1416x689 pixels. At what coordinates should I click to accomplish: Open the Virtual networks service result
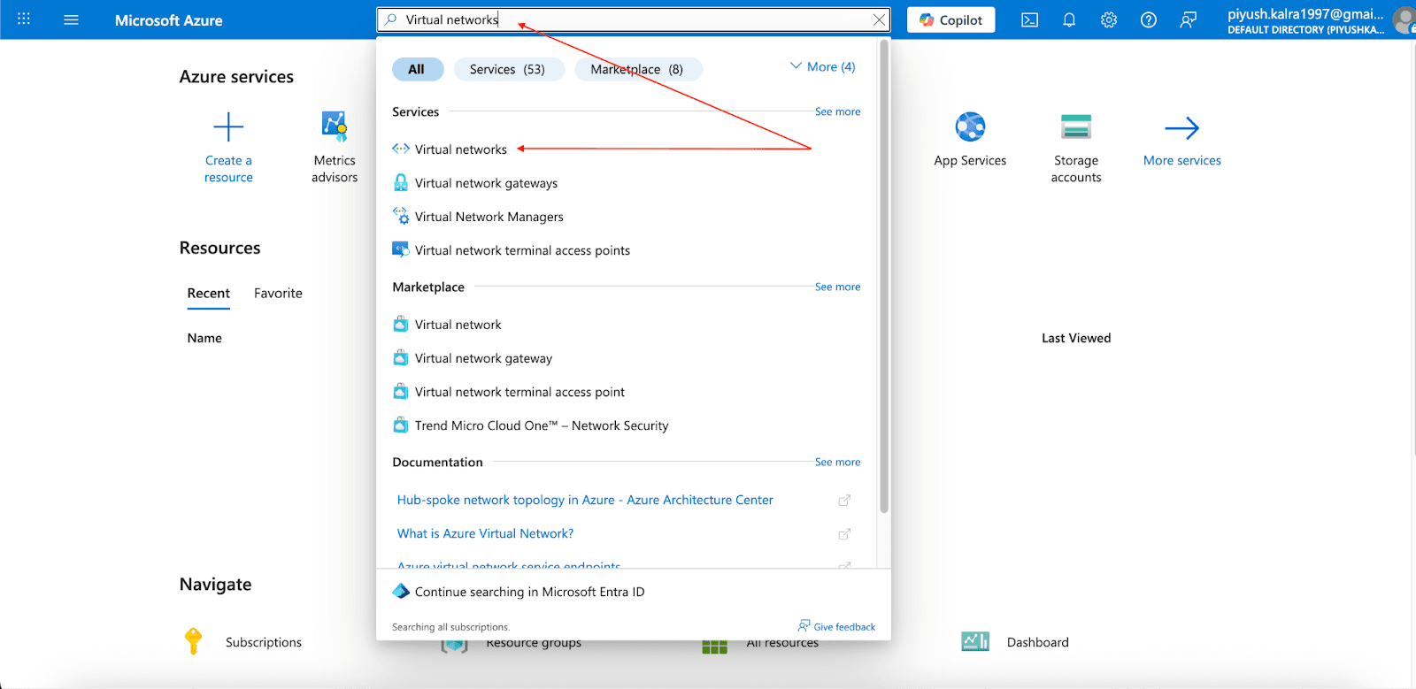(x=461, y=149)
